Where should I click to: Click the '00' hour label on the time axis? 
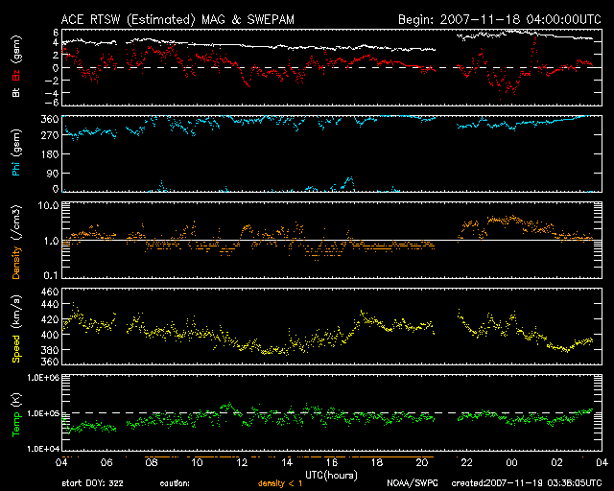tap(511, 463)
